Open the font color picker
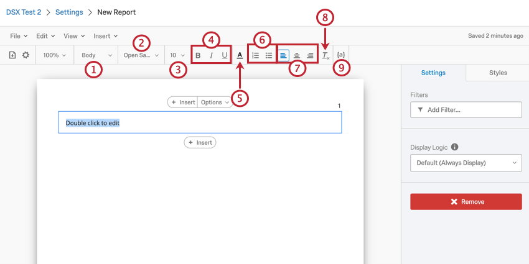The width and height of the screenshot is (529, 264). pos(240,55)
